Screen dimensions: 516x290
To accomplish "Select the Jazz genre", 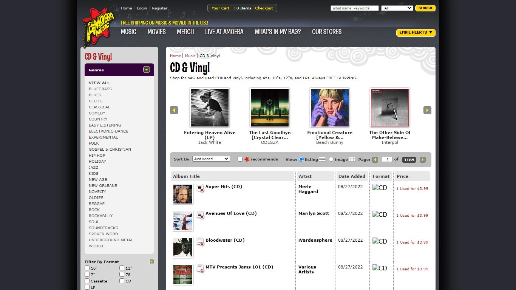I will pos(94,167).
